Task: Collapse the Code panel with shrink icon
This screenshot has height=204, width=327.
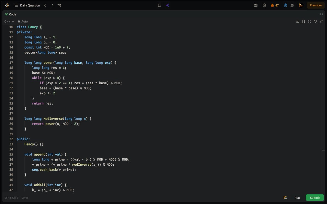Action: pyautogui.click(x=322, y=14)
